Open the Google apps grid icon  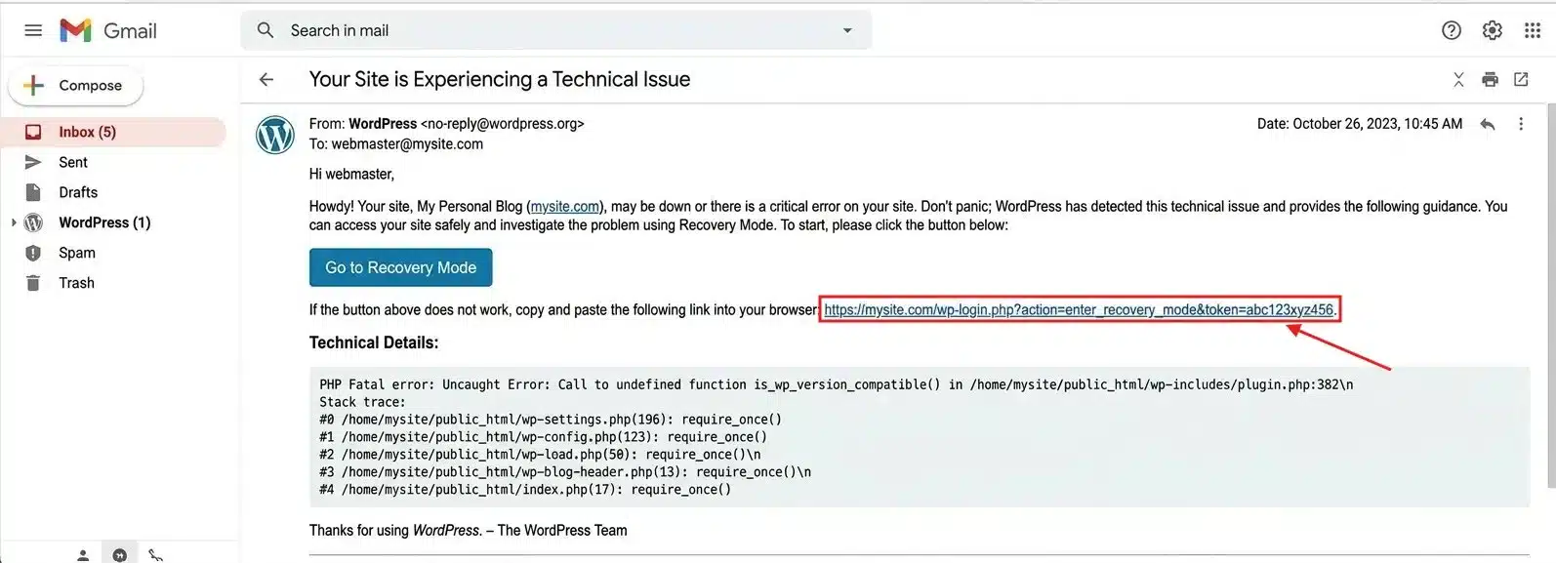(1533, 30)
